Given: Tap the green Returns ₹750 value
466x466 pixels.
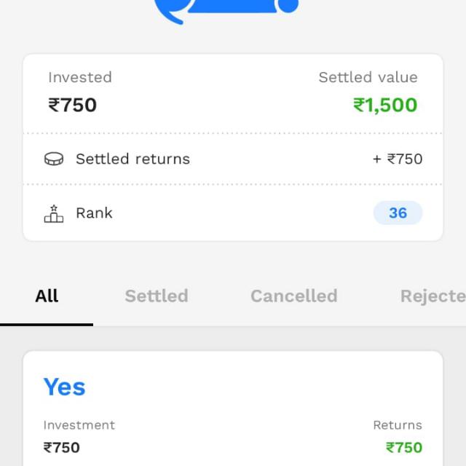Looking at the screenshot, I should coord(404,448).
